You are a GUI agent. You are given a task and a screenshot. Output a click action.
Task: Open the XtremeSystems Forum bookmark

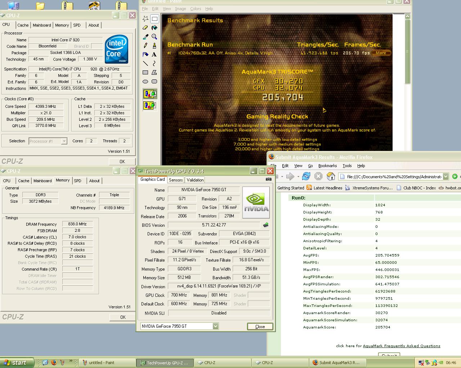(369, 188)
